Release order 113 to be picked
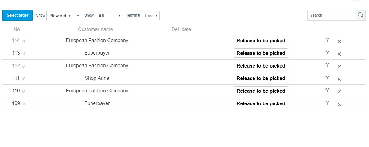The width and height of the screenshot is (369, 147). click(261, 53)
